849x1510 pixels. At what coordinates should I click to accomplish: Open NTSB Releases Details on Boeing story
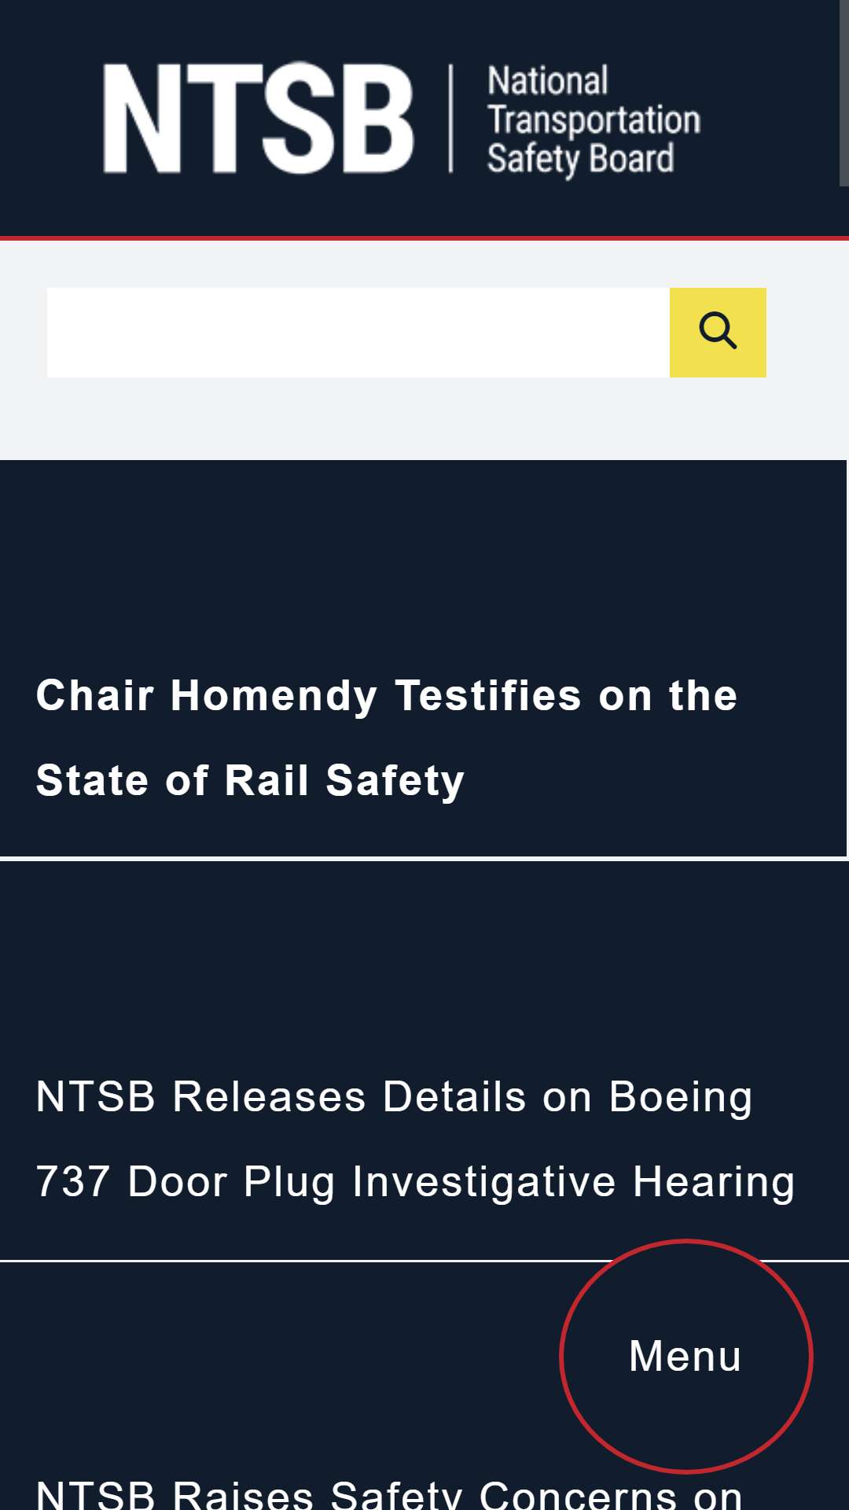click(x=415, y=1139)
